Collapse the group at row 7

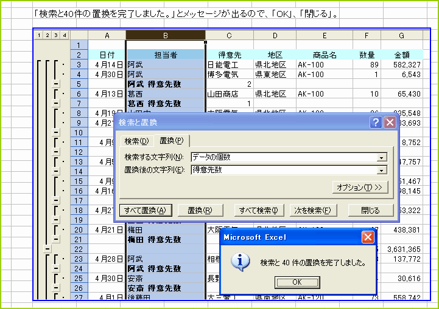click(x=56, y=103)
